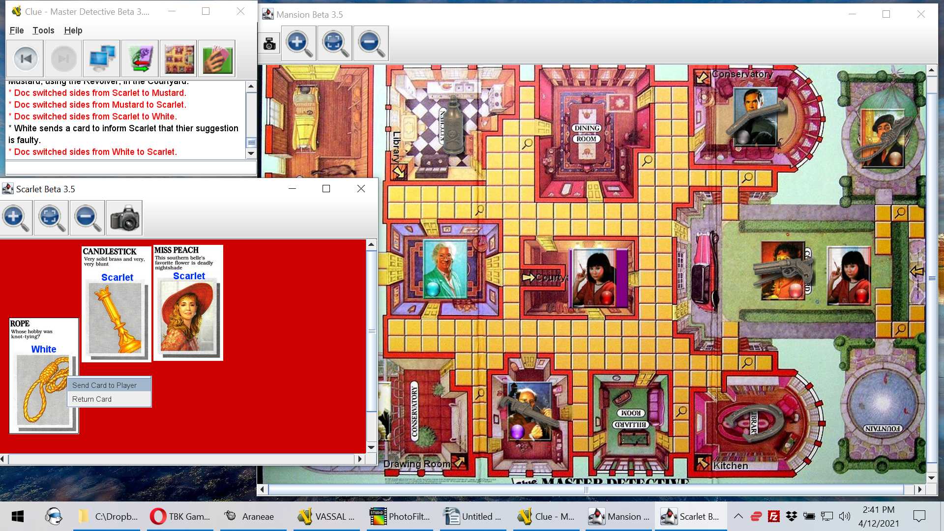Click the Kitchen passage arrow on board
Image resolution: width=944 pixels, height=531 pixels.
coord(703,463)
